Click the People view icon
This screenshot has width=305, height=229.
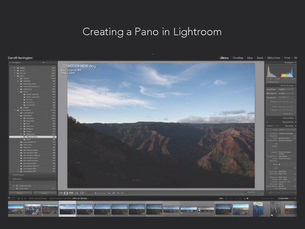(81, 193)
